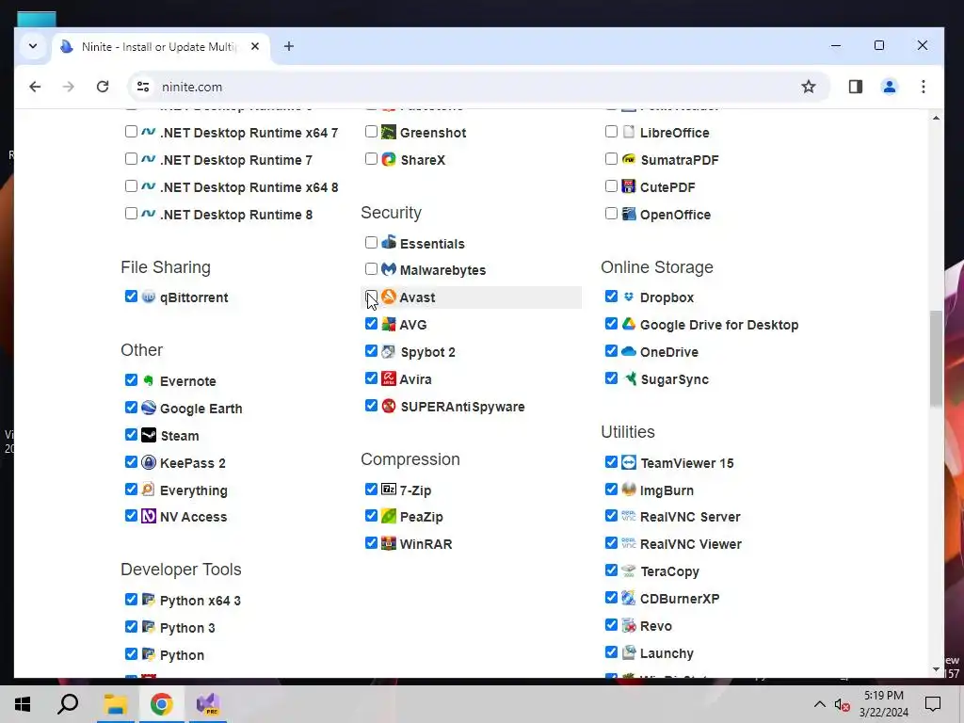Click the 7-Zip icon

click(x=389, y=490)
